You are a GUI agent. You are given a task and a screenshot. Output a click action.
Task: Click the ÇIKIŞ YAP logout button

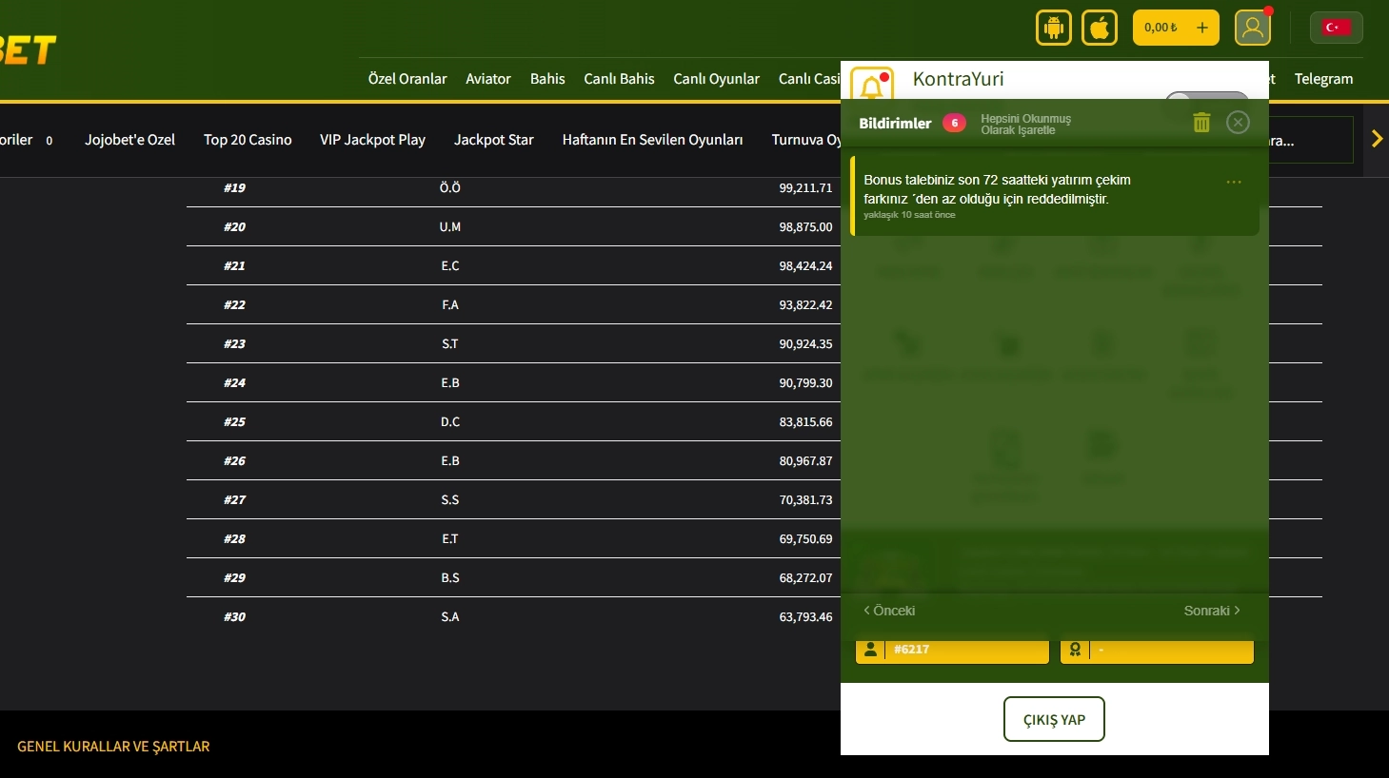(1054, 719)
